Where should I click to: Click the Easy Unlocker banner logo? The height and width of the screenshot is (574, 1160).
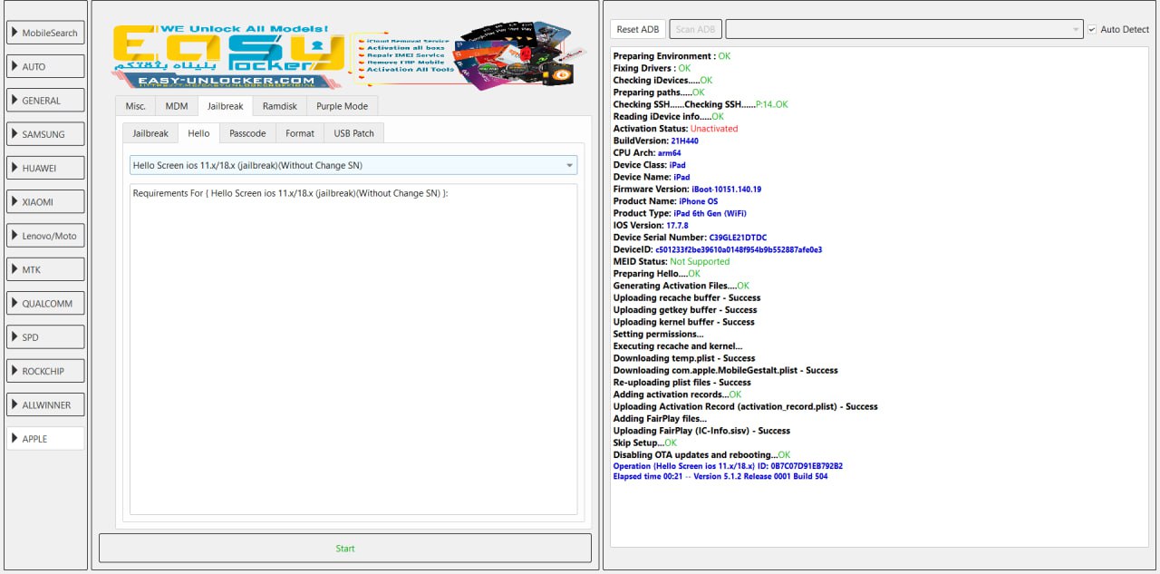(x=343, y=57)
